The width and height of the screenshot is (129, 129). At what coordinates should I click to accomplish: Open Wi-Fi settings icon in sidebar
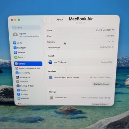pyautogui.click(x=15, y=43)
